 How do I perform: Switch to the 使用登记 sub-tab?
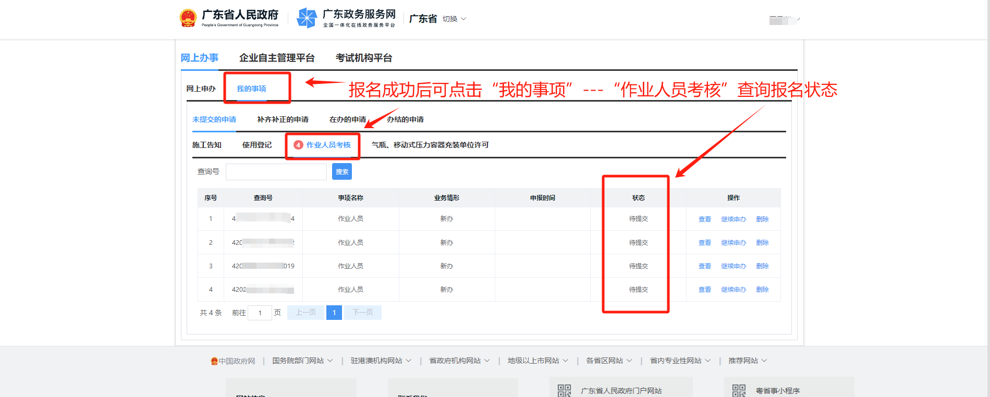[x=256, y=145]
